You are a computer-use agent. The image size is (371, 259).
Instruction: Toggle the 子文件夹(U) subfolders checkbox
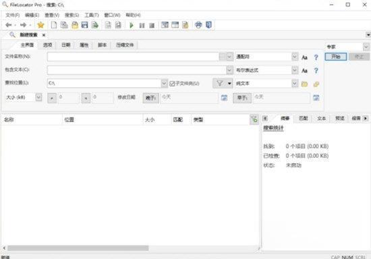click(x=172, y=84)
